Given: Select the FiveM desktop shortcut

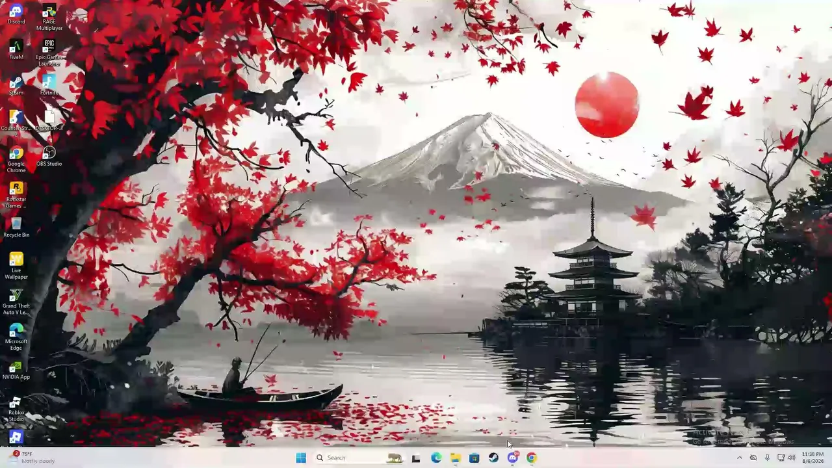Looking at the screenshot, I should (16, 49).
